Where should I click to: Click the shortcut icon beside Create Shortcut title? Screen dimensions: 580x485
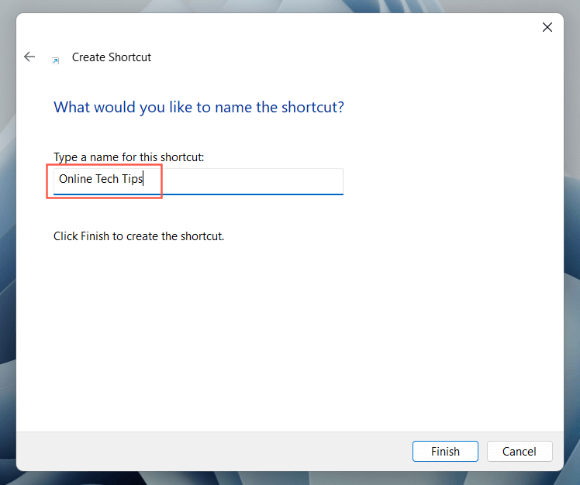[55, 59]
